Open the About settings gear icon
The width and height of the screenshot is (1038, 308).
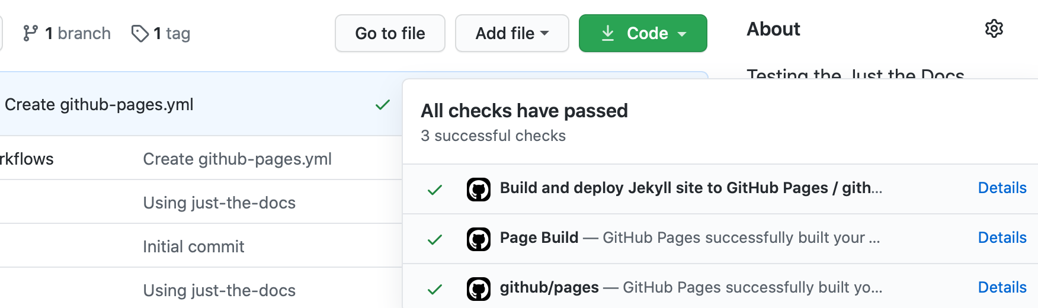[994, 28]
